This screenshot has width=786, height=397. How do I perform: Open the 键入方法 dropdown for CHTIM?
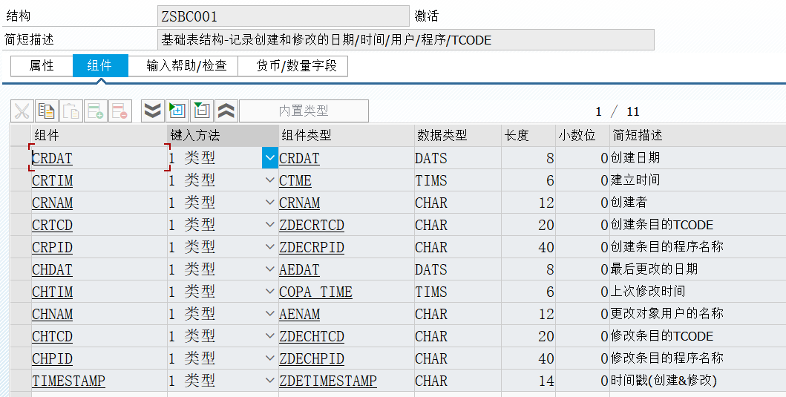click(269, 291)
